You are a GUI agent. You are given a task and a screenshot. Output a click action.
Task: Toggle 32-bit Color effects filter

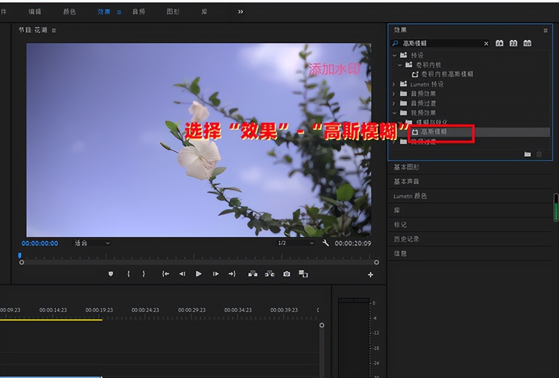coord(514,43)
